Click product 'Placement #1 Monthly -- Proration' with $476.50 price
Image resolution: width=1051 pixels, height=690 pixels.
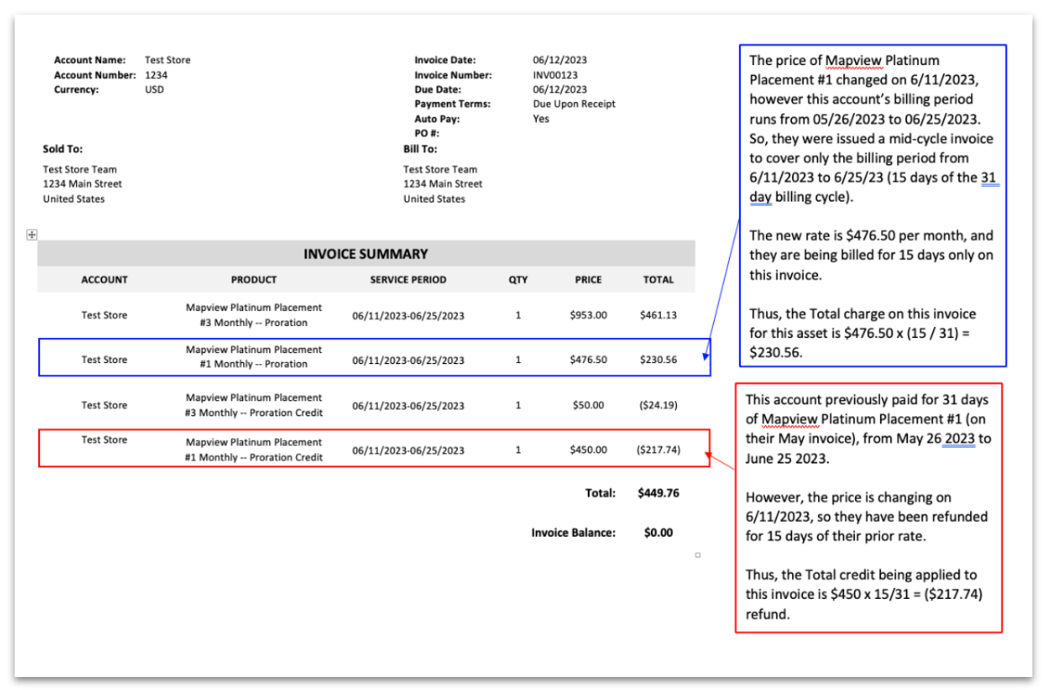pos(253,357)
